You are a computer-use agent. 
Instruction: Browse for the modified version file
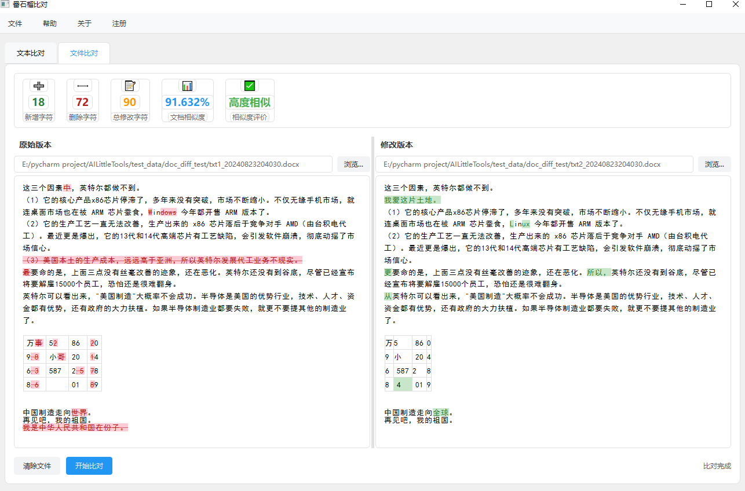pos(714,164)
